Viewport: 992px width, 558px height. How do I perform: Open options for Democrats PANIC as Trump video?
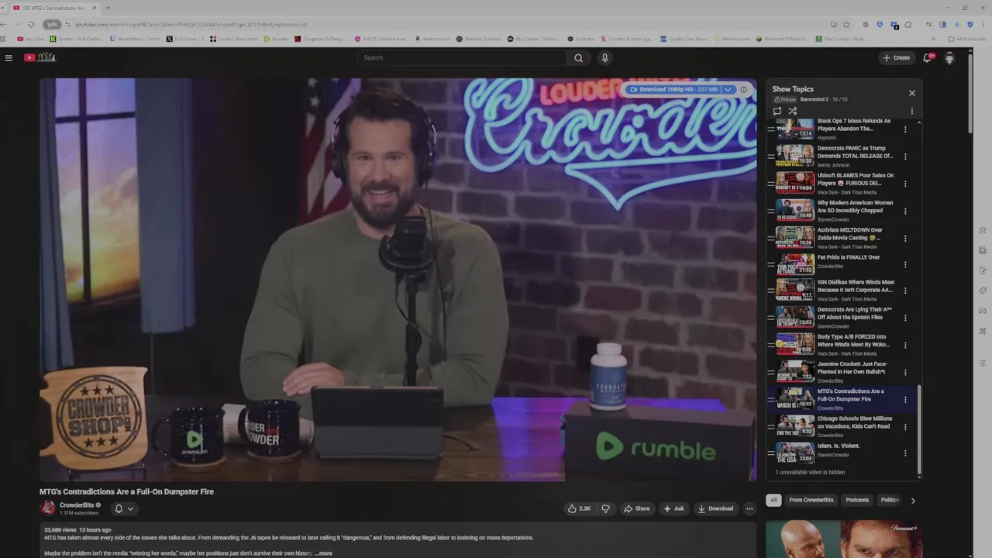(x=905, y=157)
